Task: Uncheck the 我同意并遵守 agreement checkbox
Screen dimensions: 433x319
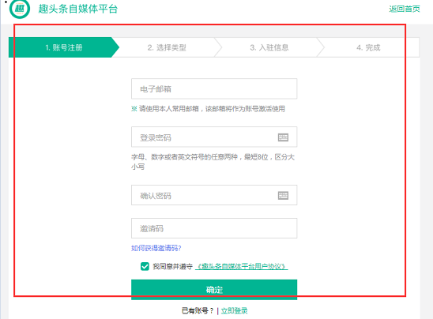Action: click(x=145, y=266)
